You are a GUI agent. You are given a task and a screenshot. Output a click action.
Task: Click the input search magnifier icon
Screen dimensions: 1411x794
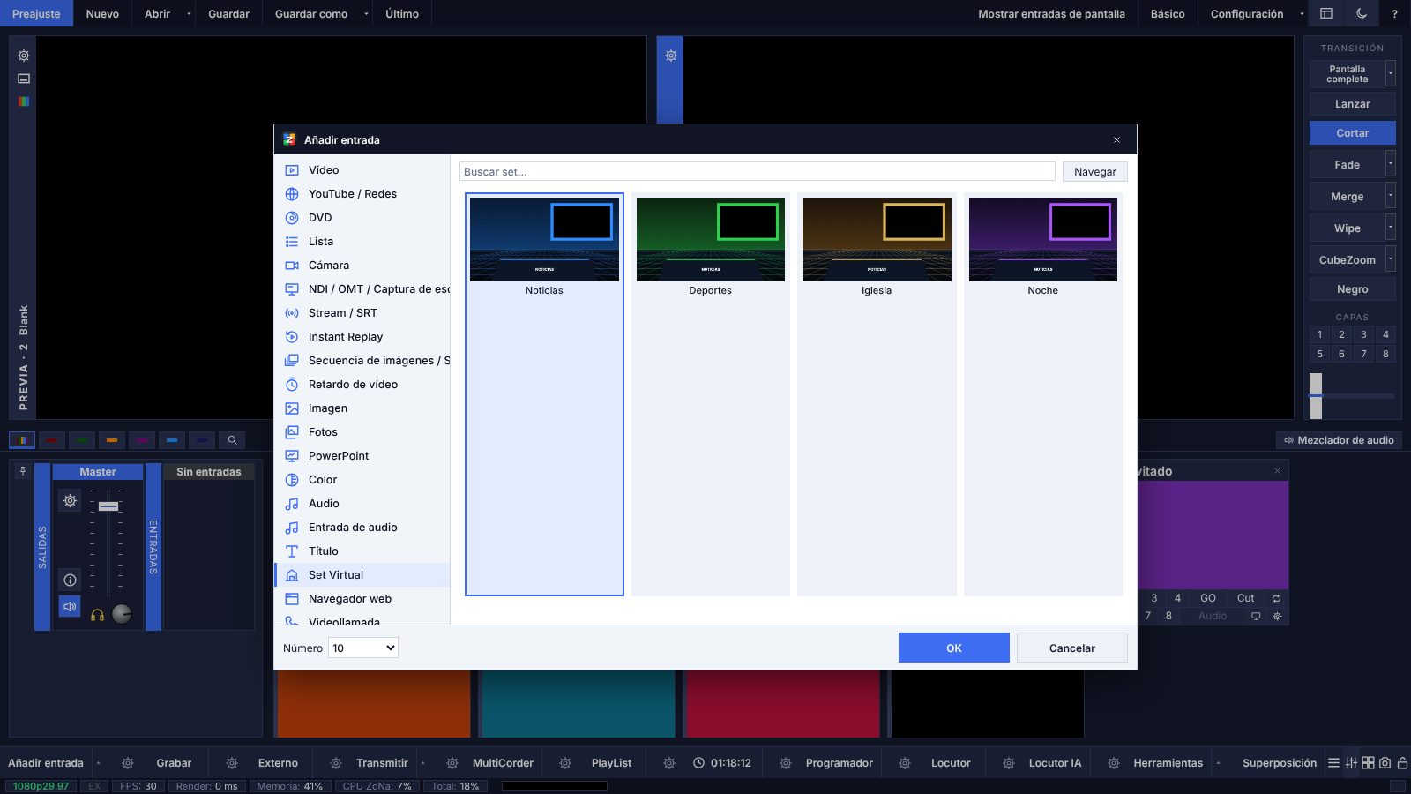[x=232, y=439]
